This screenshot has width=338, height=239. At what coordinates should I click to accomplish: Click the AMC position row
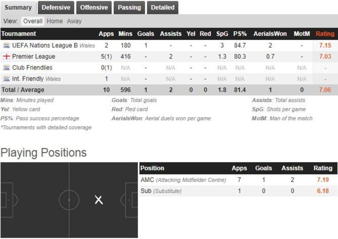click(238, 179)
